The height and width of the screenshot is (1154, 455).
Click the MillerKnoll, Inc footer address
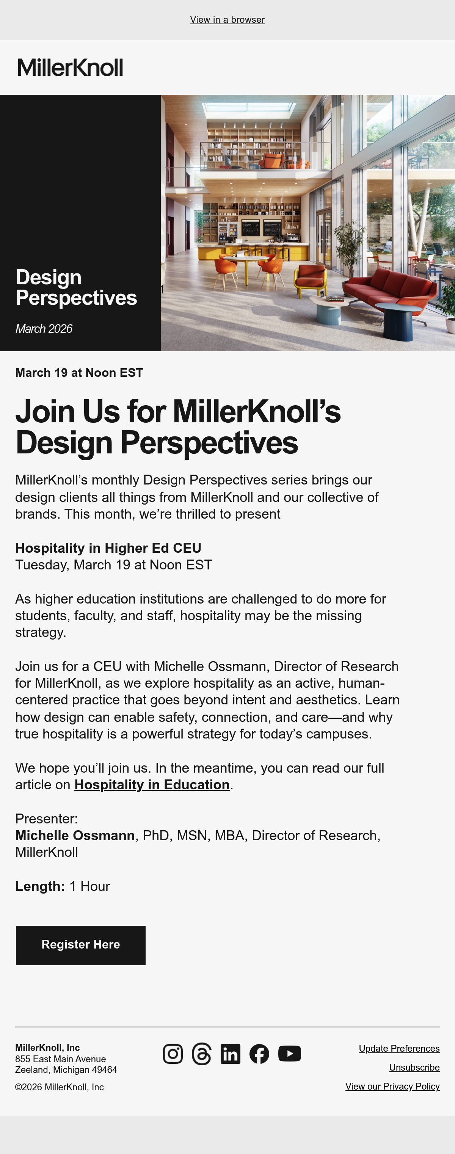point(66,1058)
